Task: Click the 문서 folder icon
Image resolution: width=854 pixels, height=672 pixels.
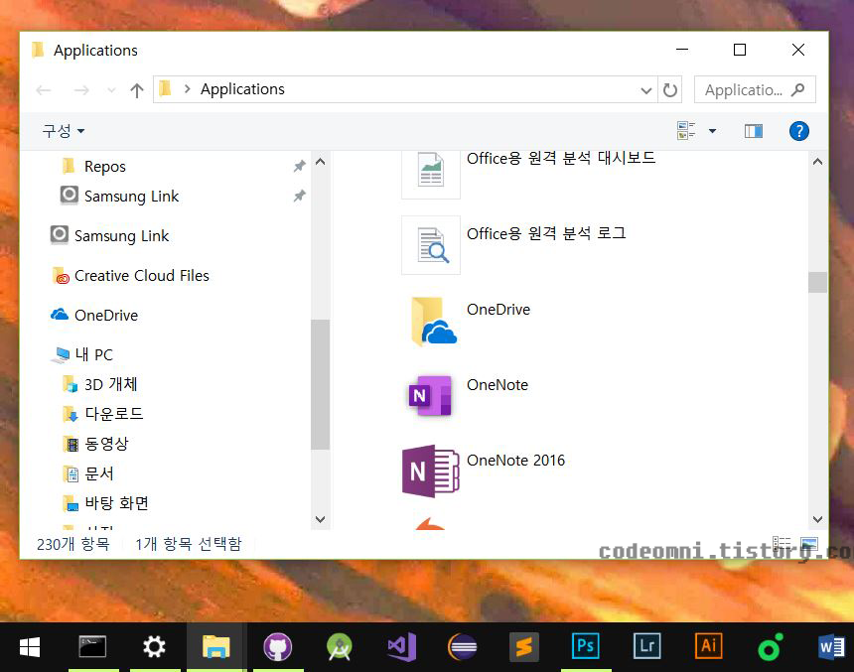Action: coord(71,473)
